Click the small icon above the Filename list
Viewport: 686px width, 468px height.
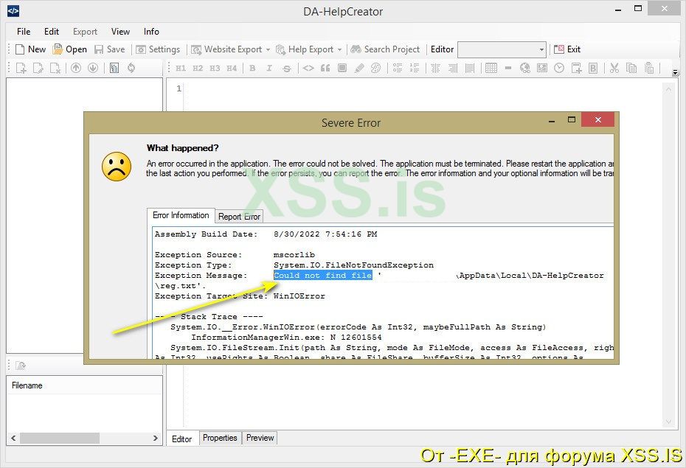pos(20,366)
